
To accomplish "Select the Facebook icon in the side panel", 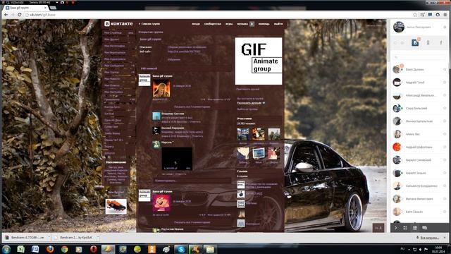I will pyautogui.click(x=441, y=43).
